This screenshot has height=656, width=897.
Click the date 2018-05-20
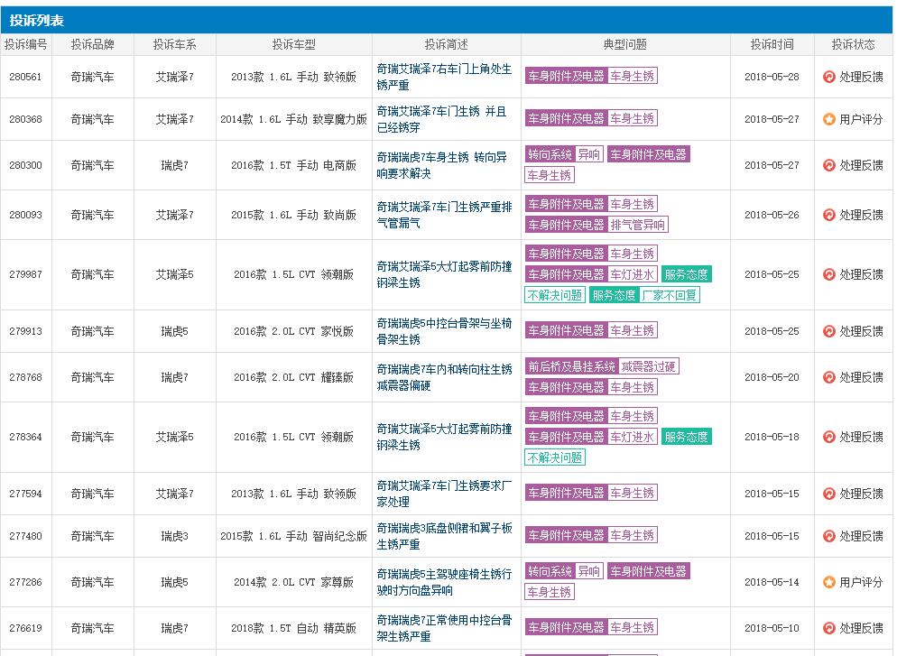(772, 377)
